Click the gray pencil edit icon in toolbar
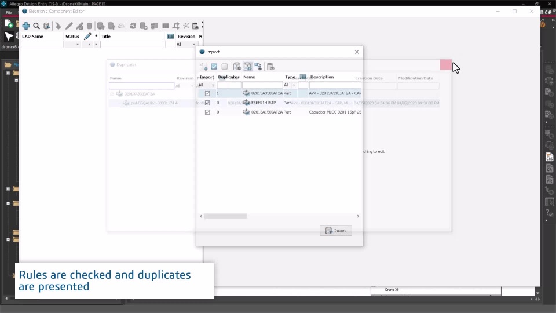This screenshot has height=313, width=556. [x=69, y=26]
